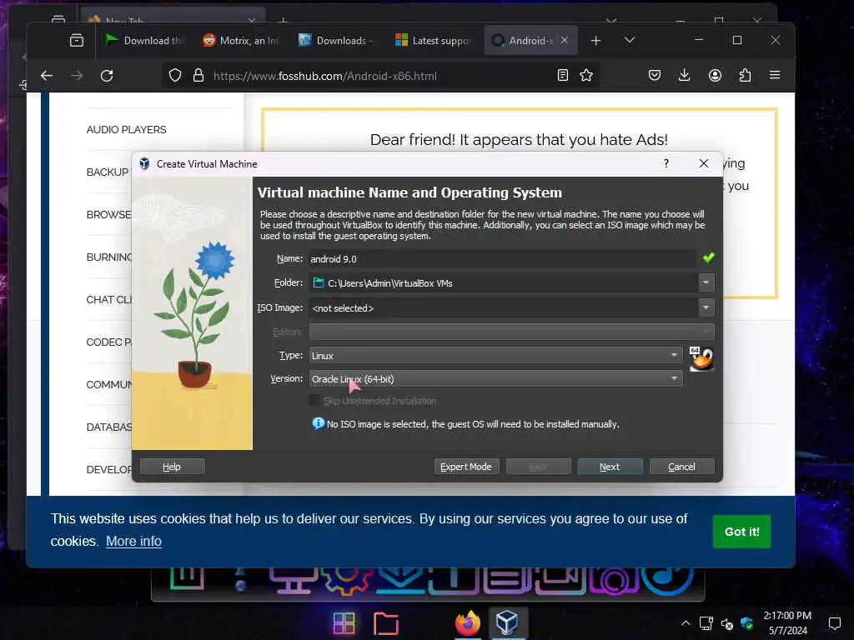Close the Android-x86 tab

tap(565, 40)
